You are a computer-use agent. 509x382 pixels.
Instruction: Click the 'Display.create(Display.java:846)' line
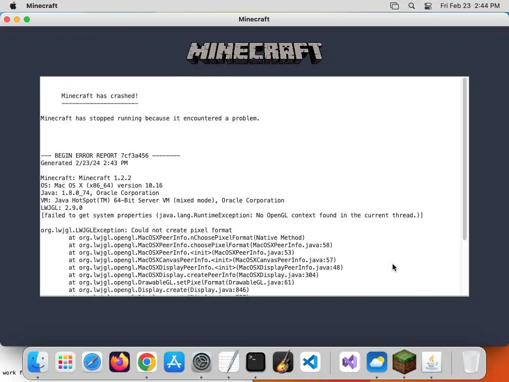click(159, 290)
